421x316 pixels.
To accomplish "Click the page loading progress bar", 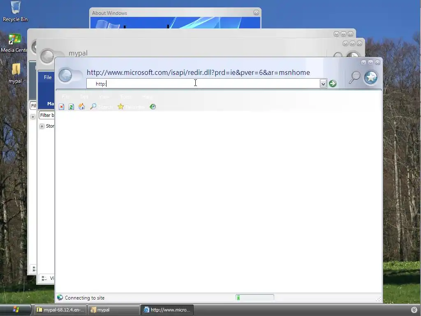I will tap(255, 297).
